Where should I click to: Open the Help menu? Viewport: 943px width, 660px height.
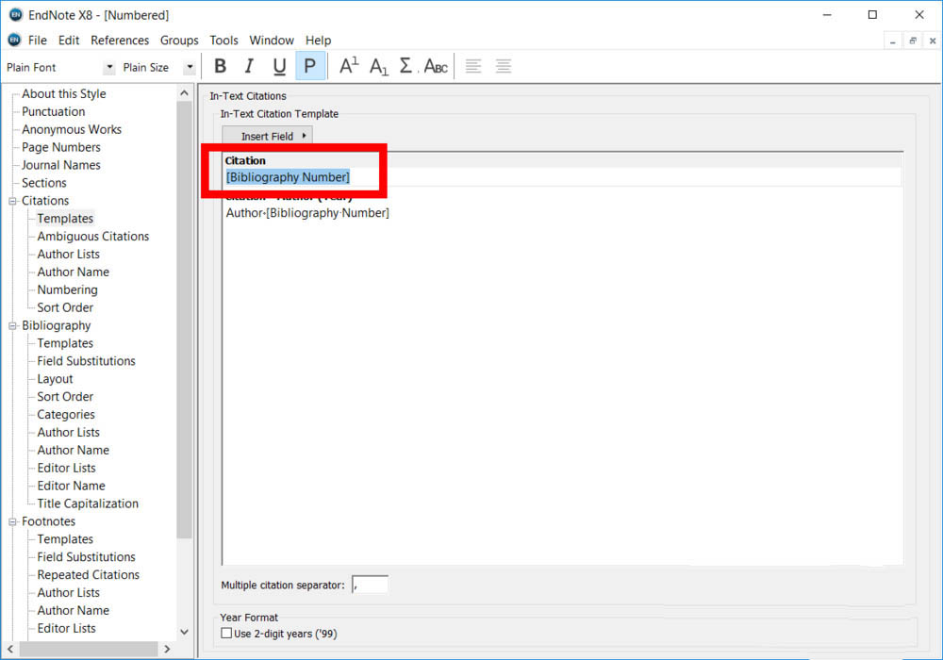pos(318,41)
